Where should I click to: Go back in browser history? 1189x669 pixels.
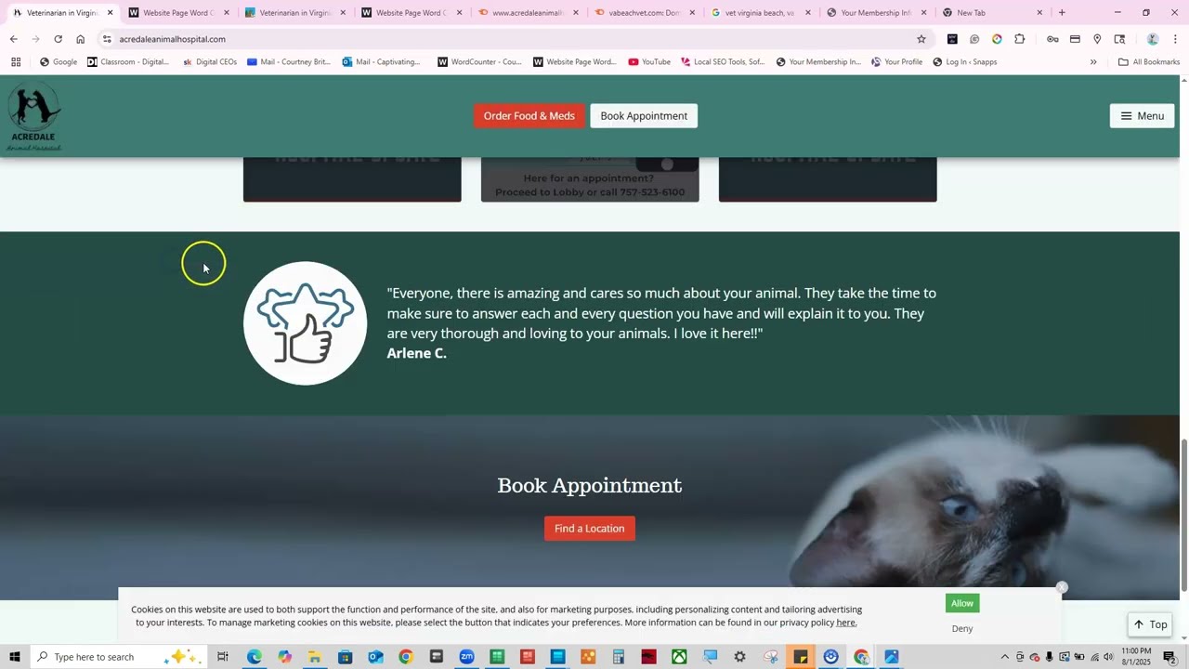(13, 39)
